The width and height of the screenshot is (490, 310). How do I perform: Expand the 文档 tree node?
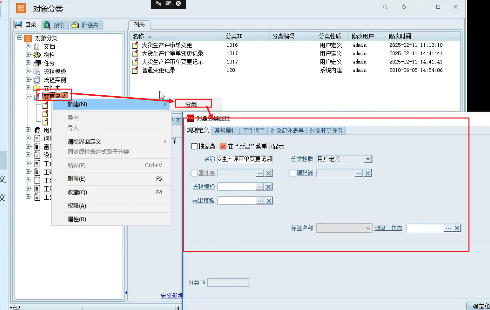click(28, 46)
